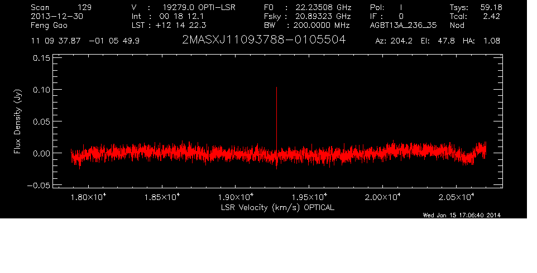Click hour angle HA: 1.08
The height and width of the screenshot is (273, 537).
(x=481, y=41)
